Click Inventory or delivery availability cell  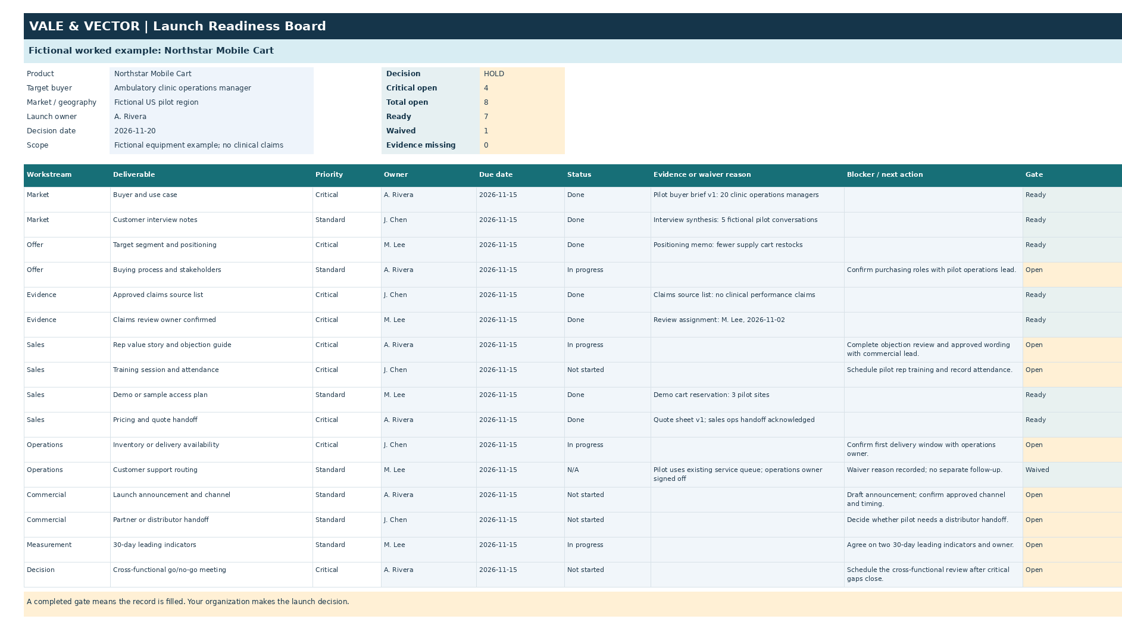click(x=211, y=450)
